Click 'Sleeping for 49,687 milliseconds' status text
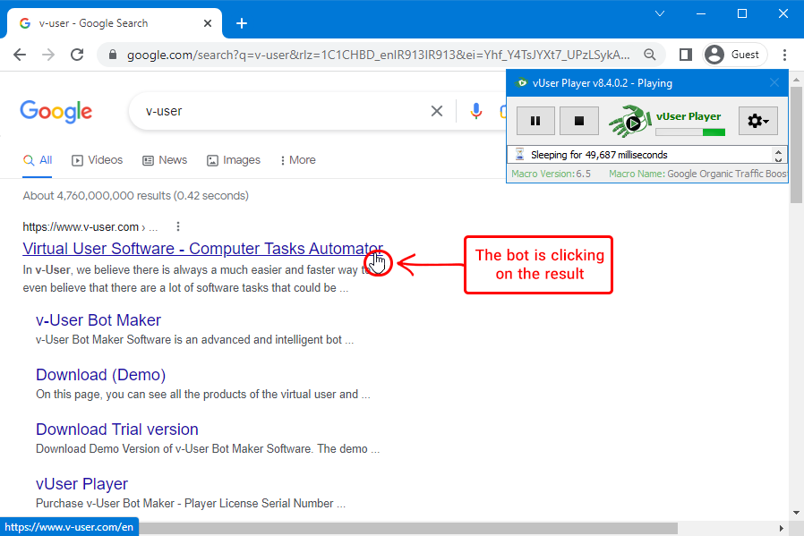Image resolution: width=804 pixels, height=536 pixels. [x=599, y=155]
